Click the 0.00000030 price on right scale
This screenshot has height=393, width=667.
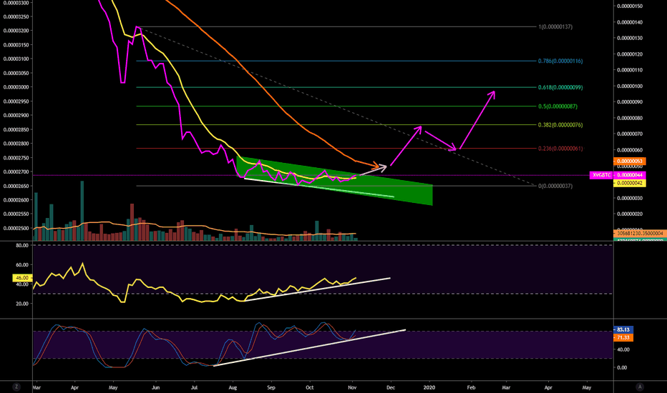click(x=630, y=199)
